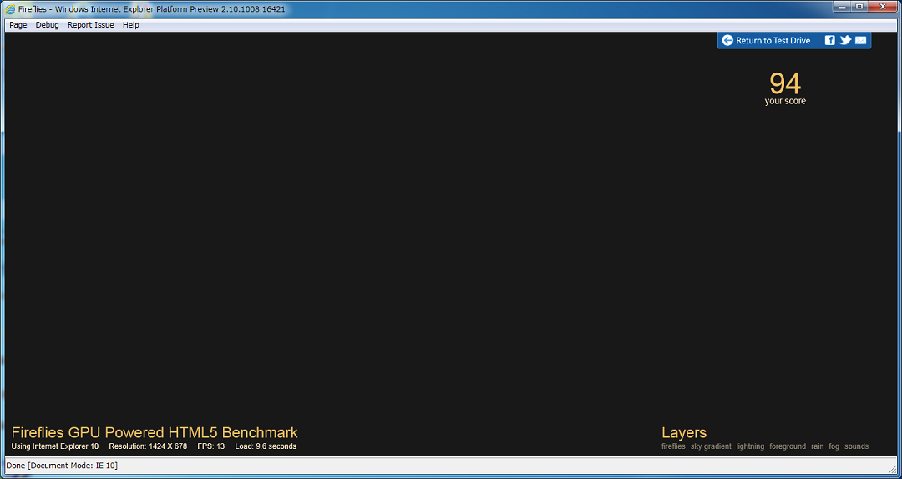Open the Help menu

pyautogui.click(x=131, y=25)
